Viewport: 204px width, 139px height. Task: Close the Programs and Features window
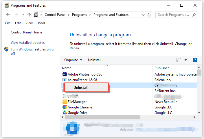[x=195, y=5]
